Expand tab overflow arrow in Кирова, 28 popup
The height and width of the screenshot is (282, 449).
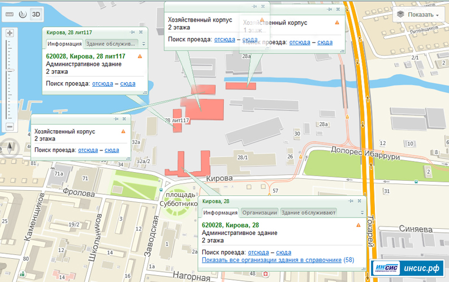click(362, 213)
